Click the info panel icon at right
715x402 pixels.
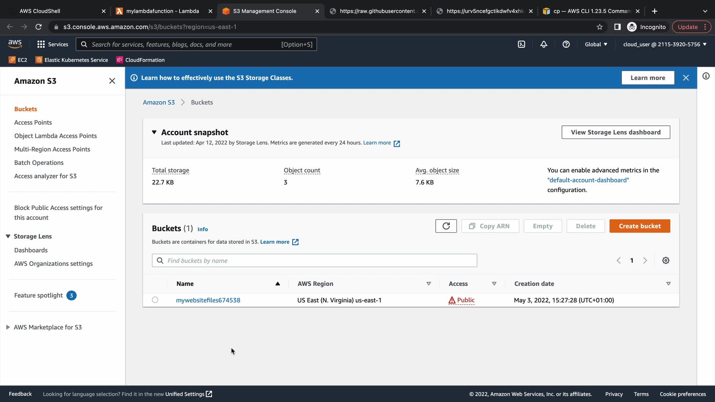click(x=706, y=76)
